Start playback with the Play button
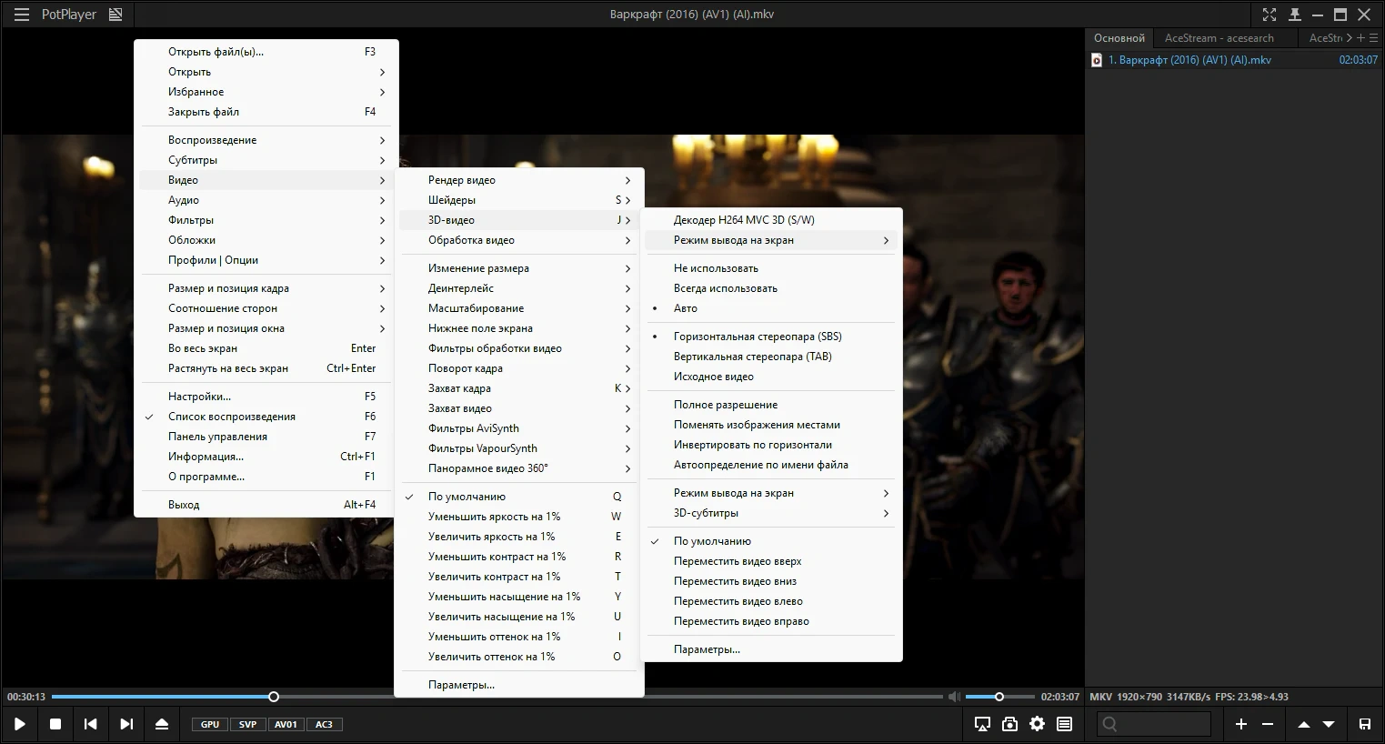1385x744 pixels. point(20,724)
